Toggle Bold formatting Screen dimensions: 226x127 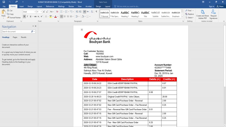(x=24, y=17)
